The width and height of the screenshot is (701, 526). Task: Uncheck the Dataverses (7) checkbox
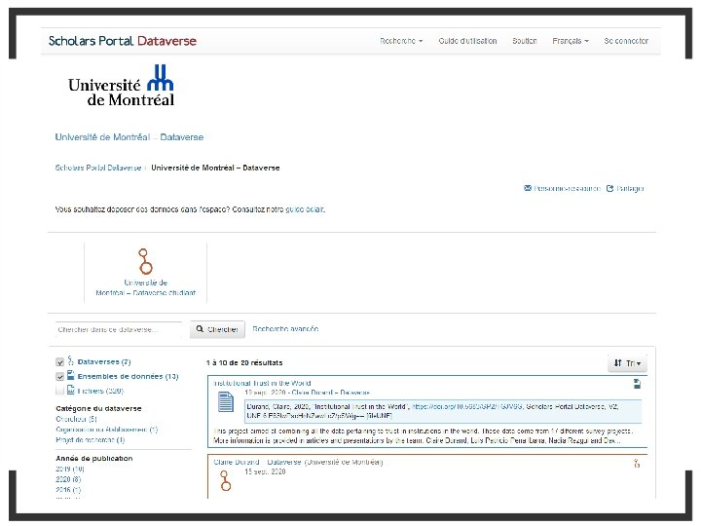pyautogui.click(x=60, y=361)
